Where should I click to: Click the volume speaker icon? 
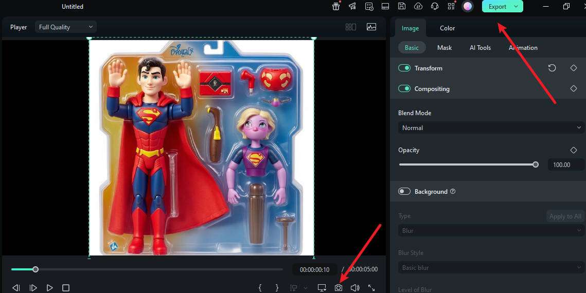click(355, 288)
